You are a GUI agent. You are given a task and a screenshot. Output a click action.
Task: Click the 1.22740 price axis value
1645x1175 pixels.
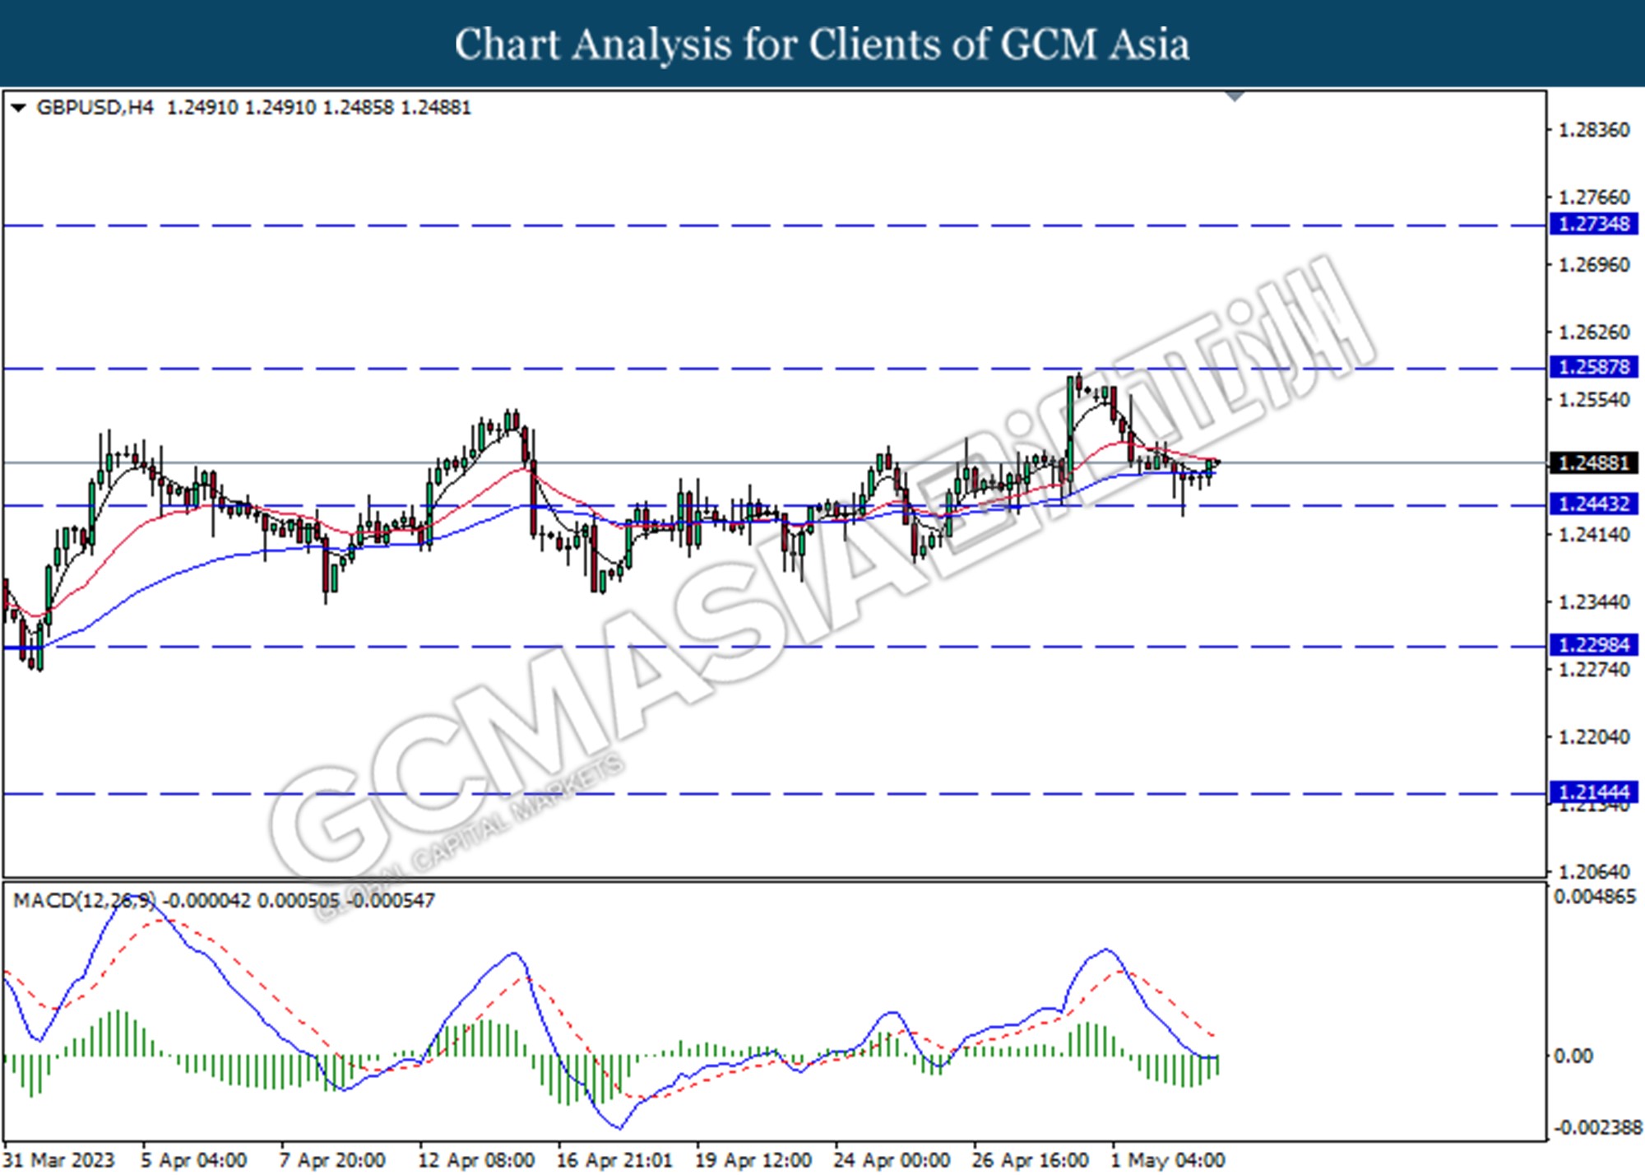pyautogui.click(x=1594, y=670)
